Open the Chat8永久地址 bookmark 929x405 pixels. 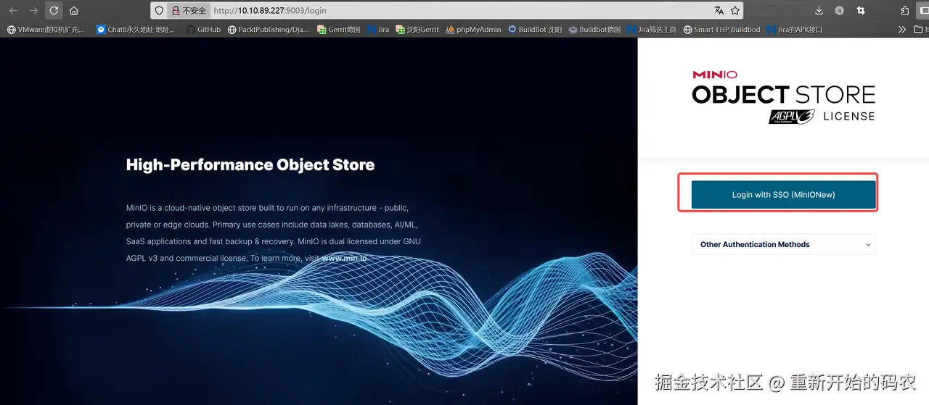[135, 30]
